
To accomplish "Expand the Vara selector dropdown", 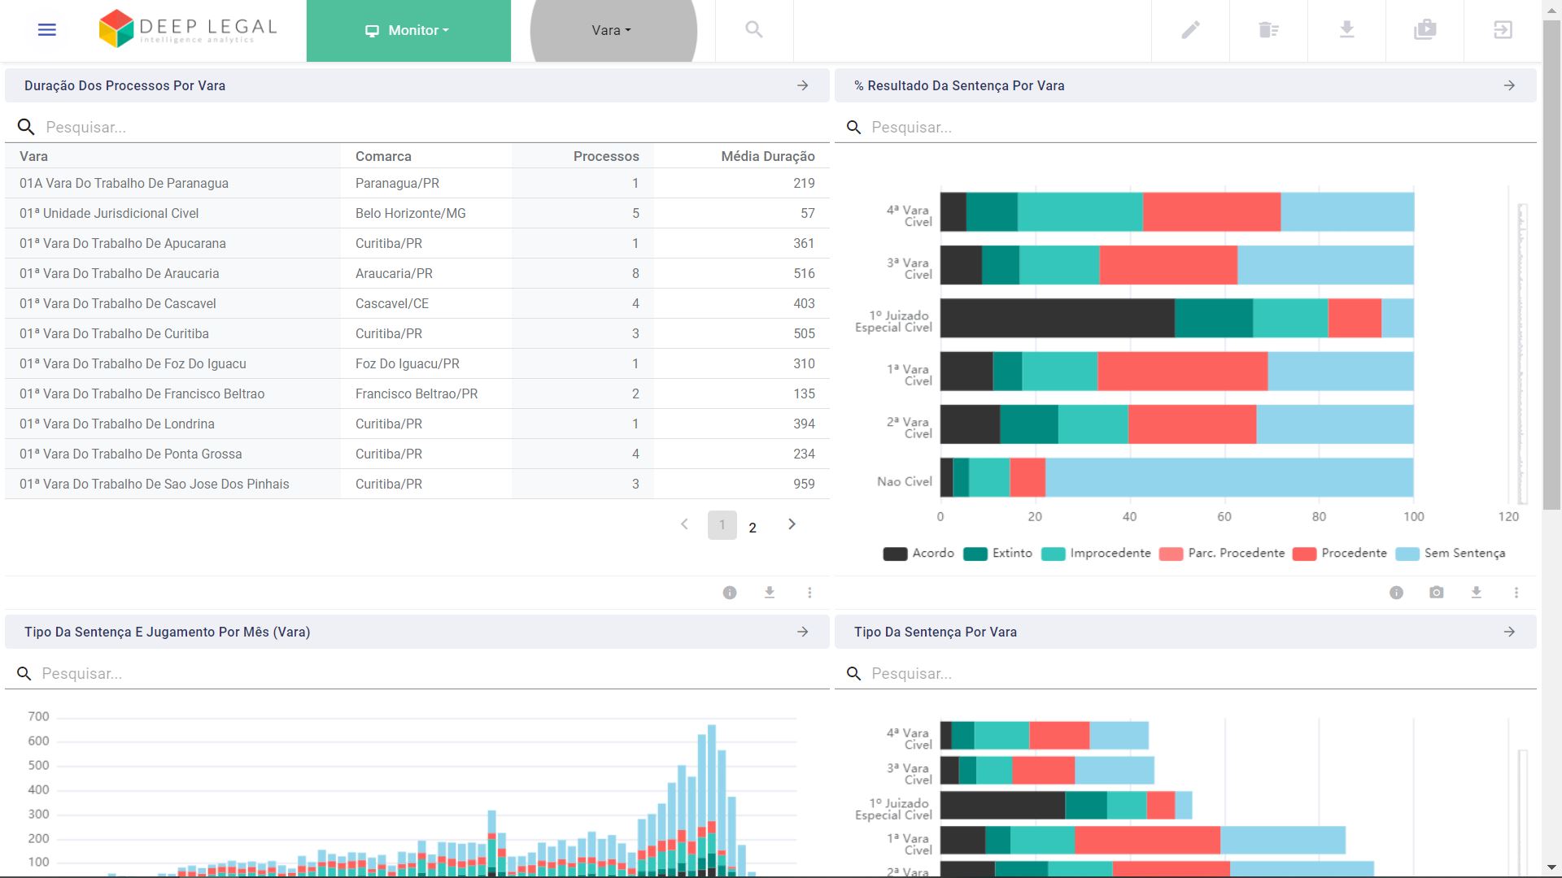I will click(x=611, y=29).
